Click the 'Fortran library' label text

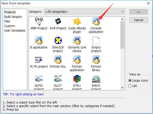pos(96,68)
